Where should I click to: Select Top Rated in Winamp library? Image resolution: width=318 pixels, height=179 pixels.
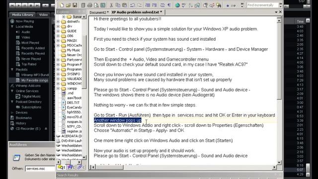[x=29, y=64]
